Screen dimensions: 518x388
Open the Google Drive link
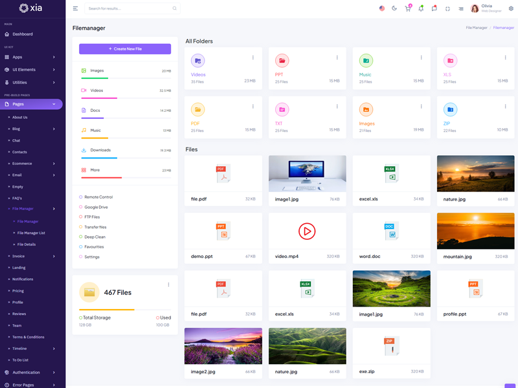(96, 207)
